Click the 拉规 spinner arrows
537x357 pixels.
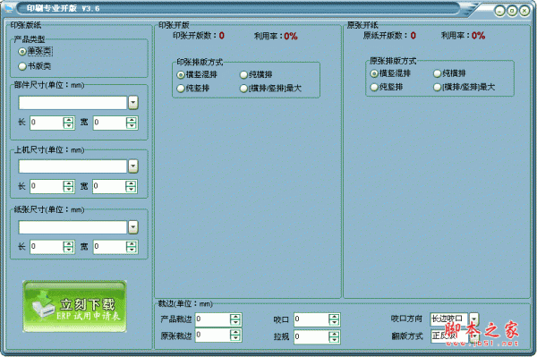[x=334, y=336]
